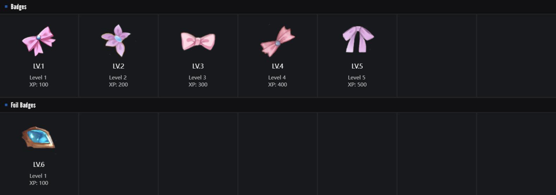
Task: Select the LV.5 badge title label
Action: click(x=357, y=66)
